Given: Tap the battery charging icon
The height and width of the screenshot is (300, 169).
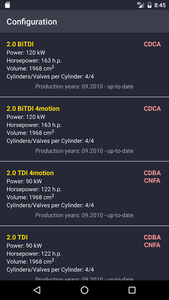Looking at the screenshot, I should [x=149, y=5].
